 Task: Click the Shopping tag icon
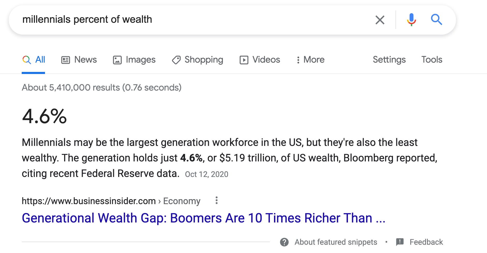tap(176, 60)
